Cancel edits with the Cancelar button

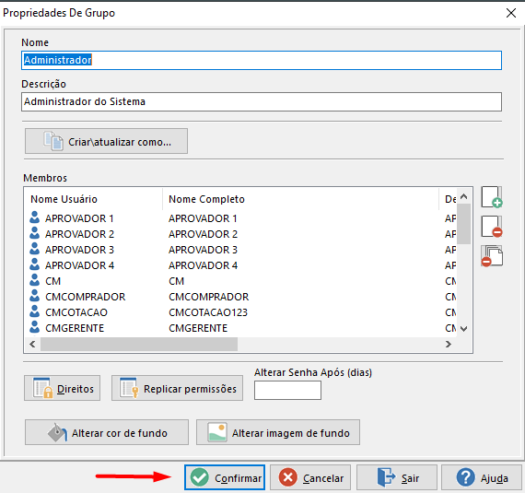(x=310, y=477)
